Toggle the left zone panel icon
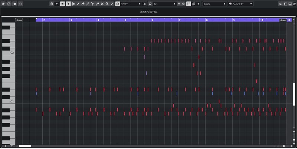Viewport: 297px width, 149px height. point(285,4)
